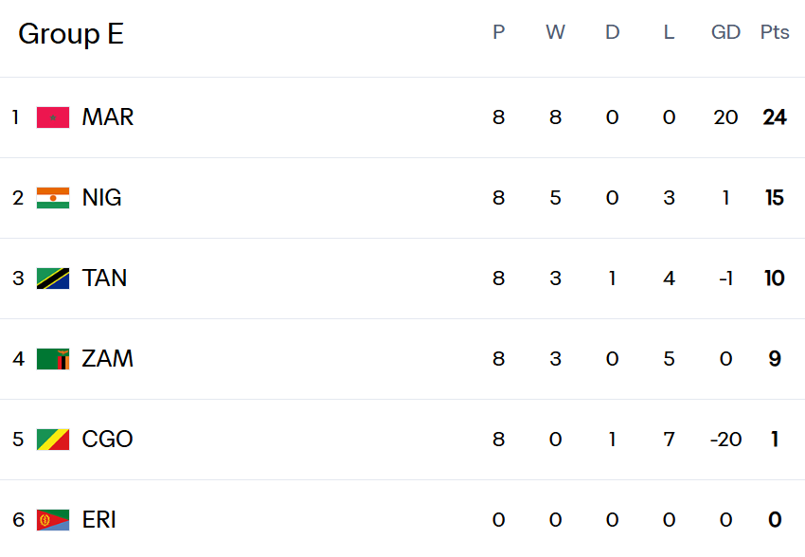
Task: Click the P column header
Action: pyautogui.click(x=499, y=32)
